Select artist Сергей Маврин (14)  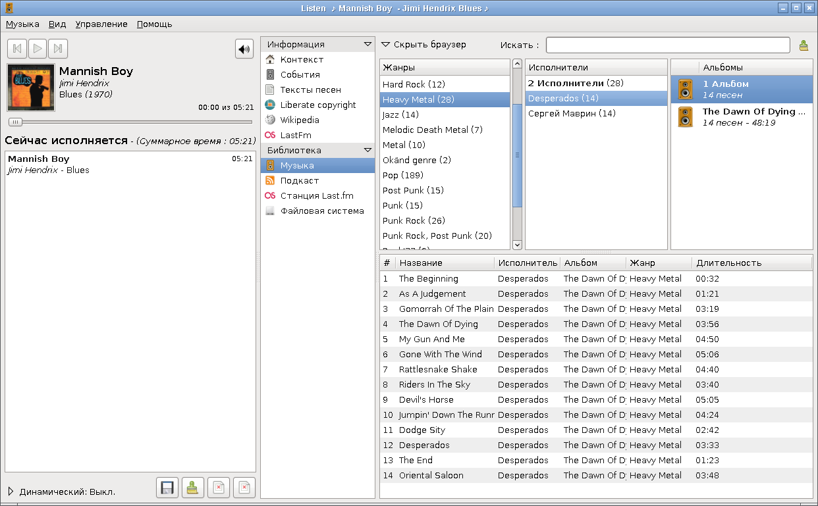click(x=596, y=113)
